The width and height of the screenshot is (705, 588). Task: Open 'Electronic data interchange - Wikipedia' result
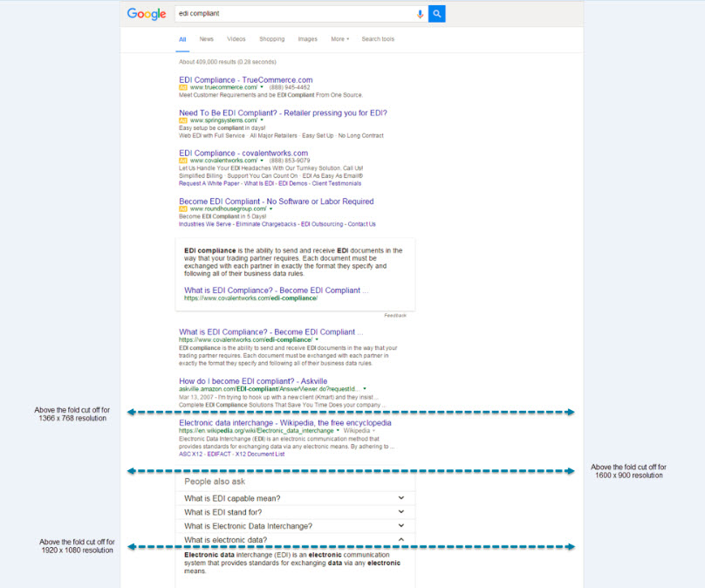(285, 423)
